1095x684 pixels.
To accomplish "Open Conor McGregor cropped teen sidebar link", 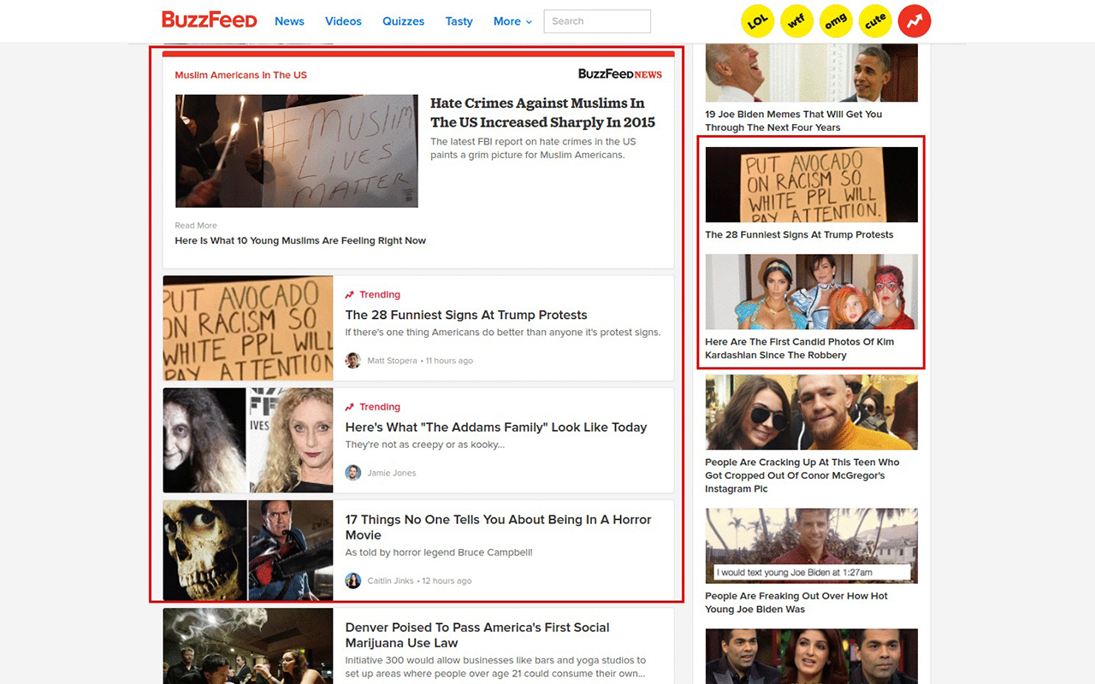I will click(x=802, y=475).
